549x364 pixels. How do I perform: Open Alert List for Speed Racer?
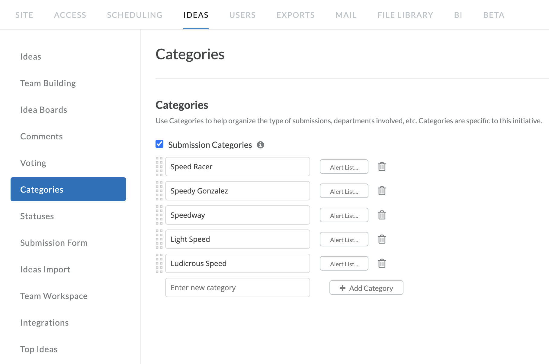[x=344, y=167]
